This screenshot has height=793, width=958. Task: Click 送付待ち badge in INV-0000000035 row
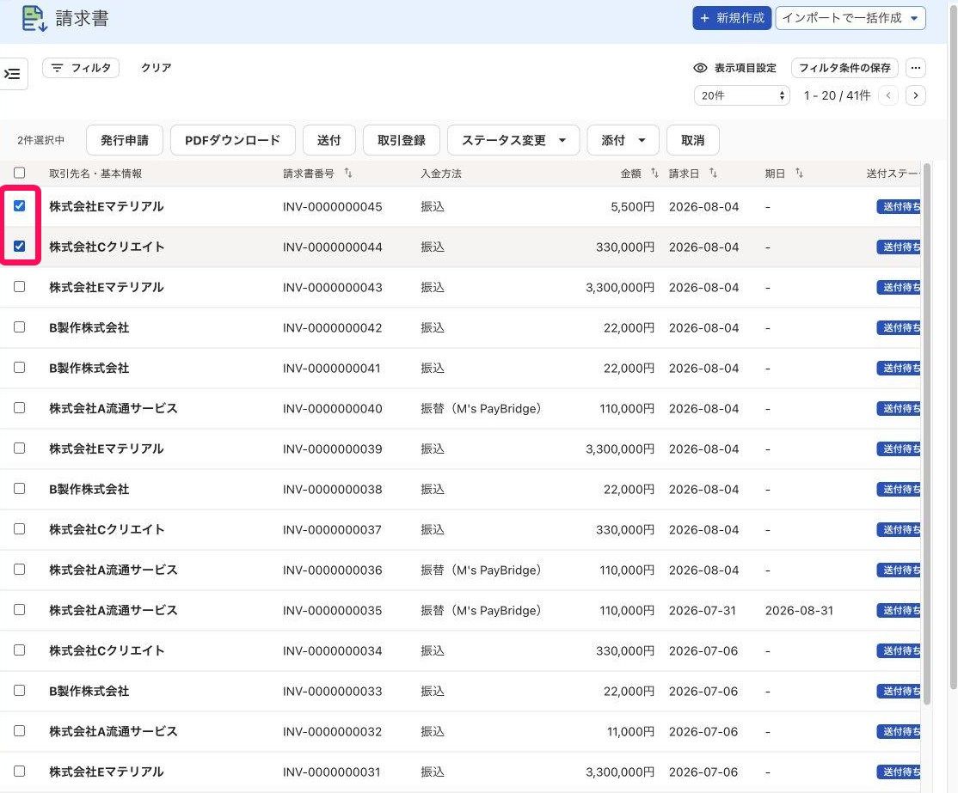click(x=899, y=611)
